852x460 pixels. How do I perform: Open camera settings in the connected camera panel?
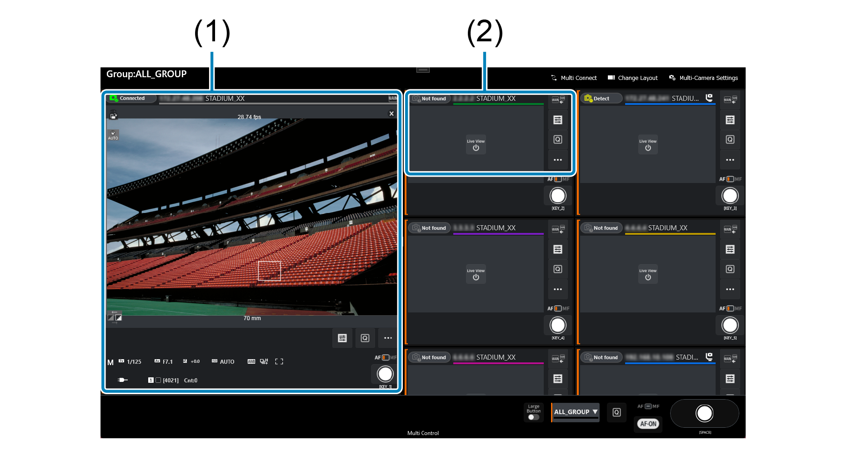click(342, 338)
